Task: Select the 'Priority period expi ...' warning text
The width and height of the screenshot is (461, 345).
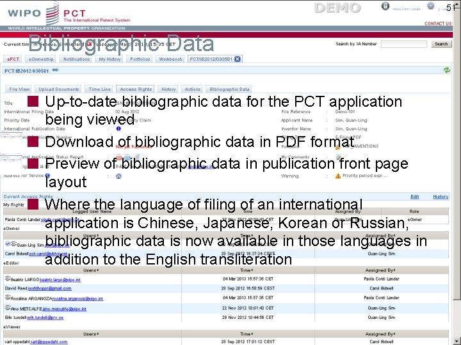Action: click(365, 176)
